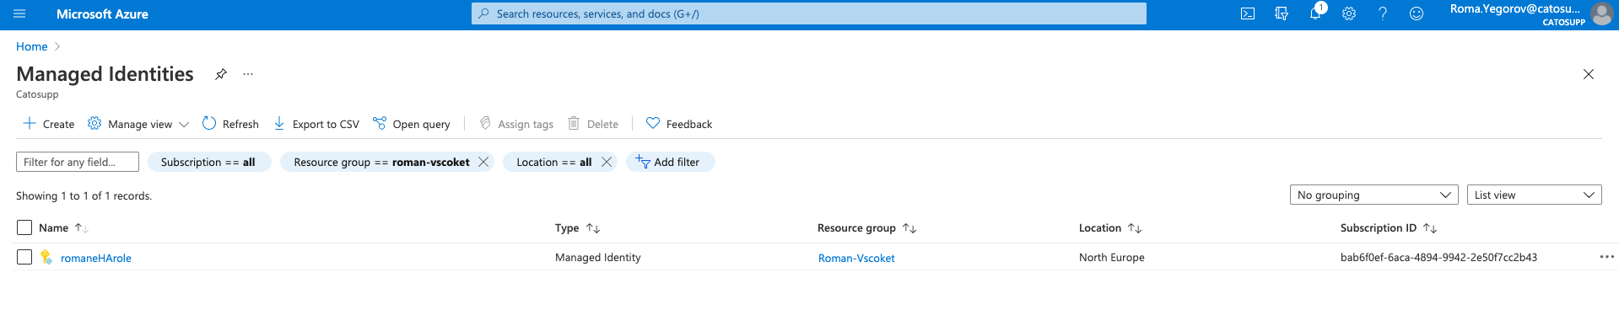The height and width of the screenshot is (310, 1619).
Task: Open the Feedback command in the toolbar
Action: tap(679, 124)
